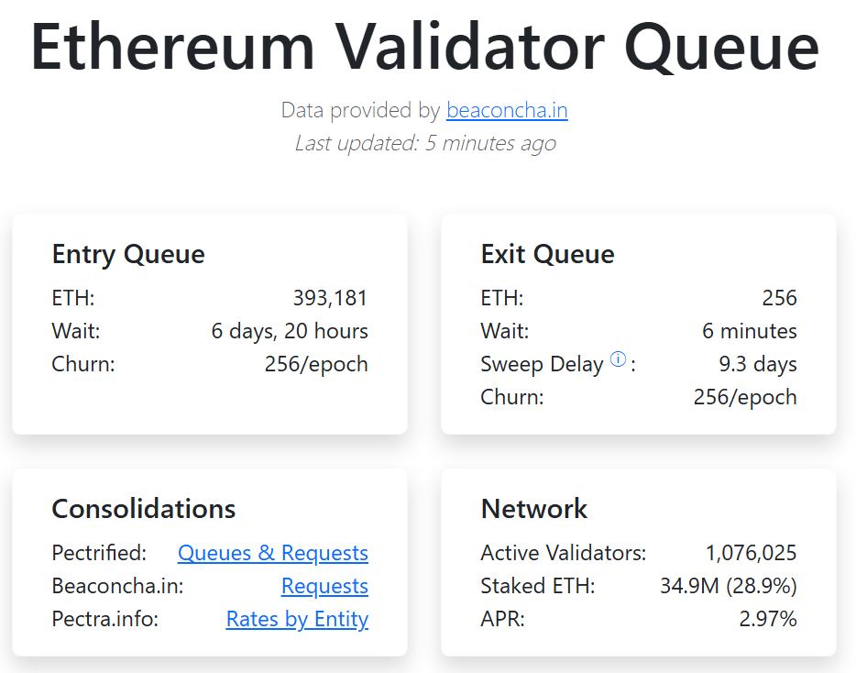The width and height of the screenshot is (867, 673).
Task: Click the Last updated timestamp text
Action: pyautogui.click(x=425, y=143)
